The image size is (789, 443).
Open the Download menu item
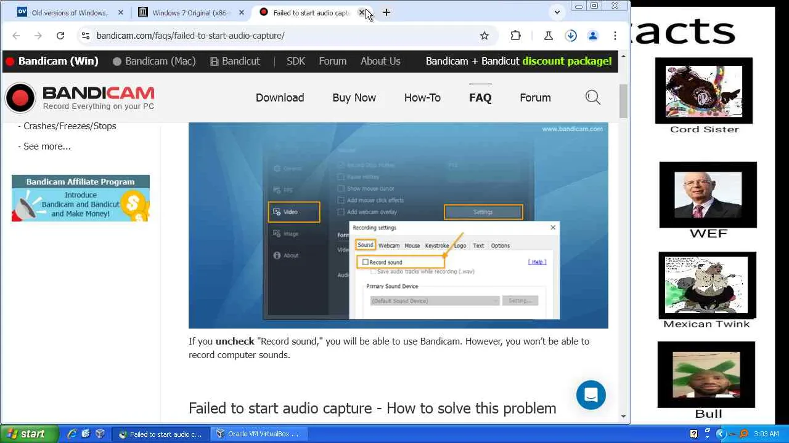[x=280, y=98]
